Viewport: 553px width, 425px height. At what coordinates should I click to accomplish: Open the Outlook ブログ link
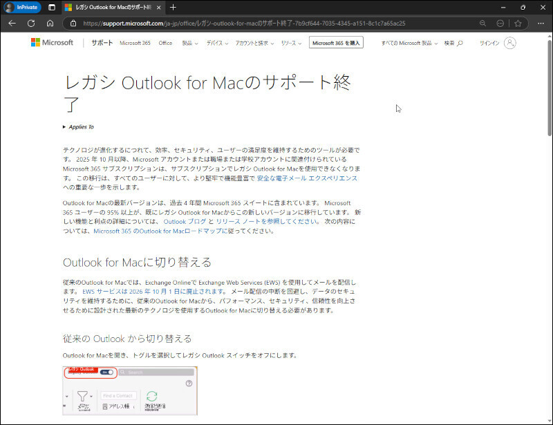click(x=185, y=222)
